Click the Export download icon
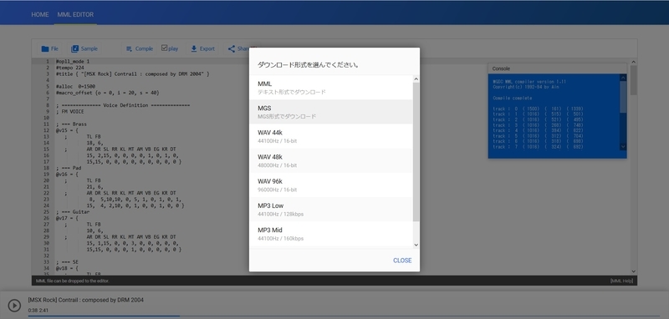This screenshot has height=319, width=669. coord(194,48)
